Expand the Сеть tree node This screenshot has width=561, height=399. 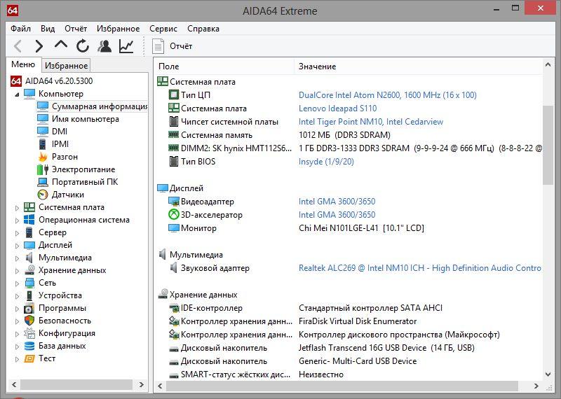[17, 283]
